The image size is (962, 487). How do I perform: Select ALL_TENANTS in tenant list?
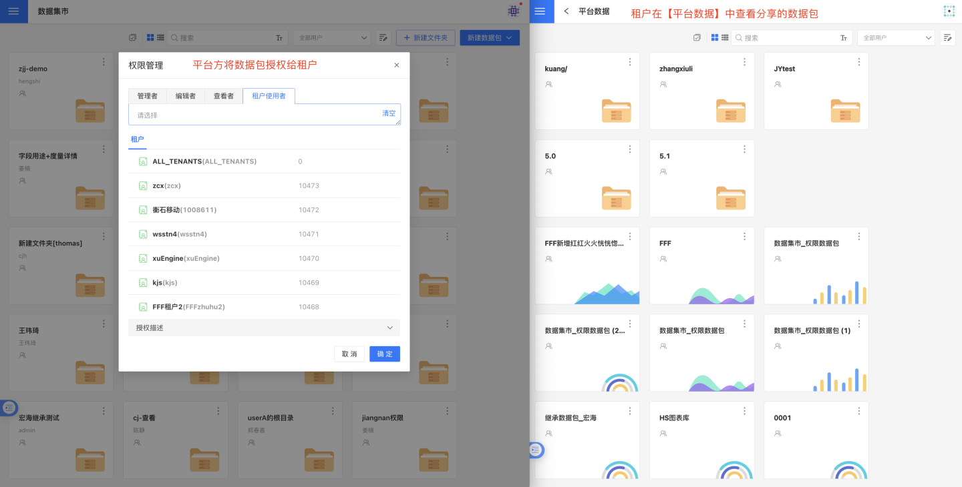coord(204,161)
